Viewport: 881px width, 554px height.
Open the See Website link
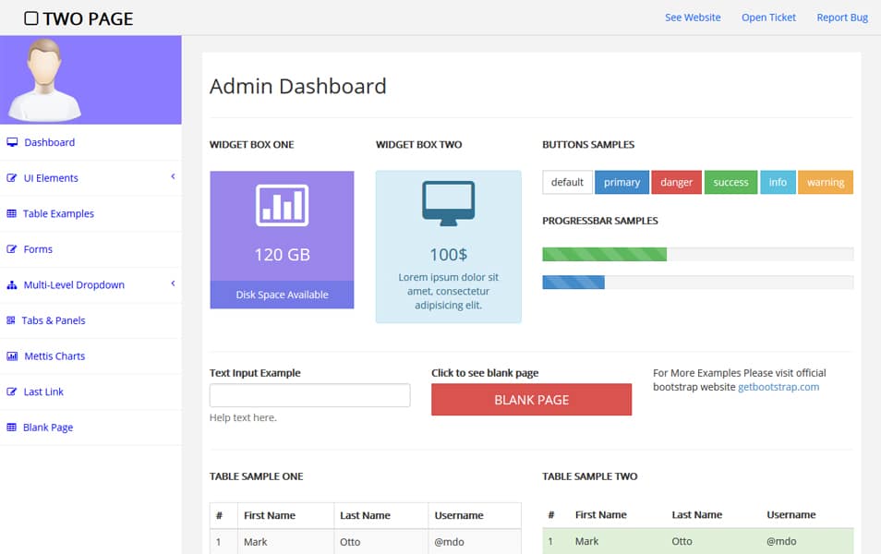point(693,17)
